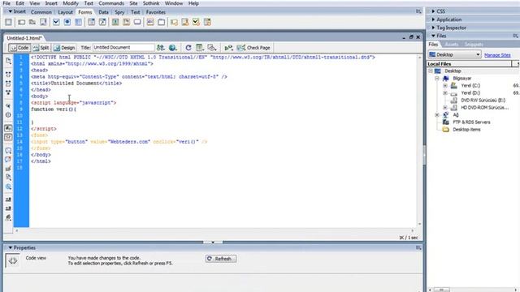Click the Balance Braces icon
Screen dimensions: 520x292
pyautogui.click(x=8, y=115)
